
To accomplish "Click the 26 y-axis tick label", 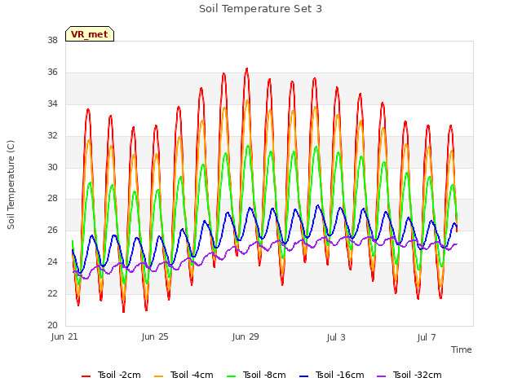I will tap(52, 230).
